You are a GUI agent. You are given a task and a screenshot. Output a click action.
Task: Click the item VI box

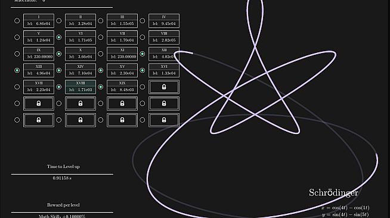tap(81, 38)
